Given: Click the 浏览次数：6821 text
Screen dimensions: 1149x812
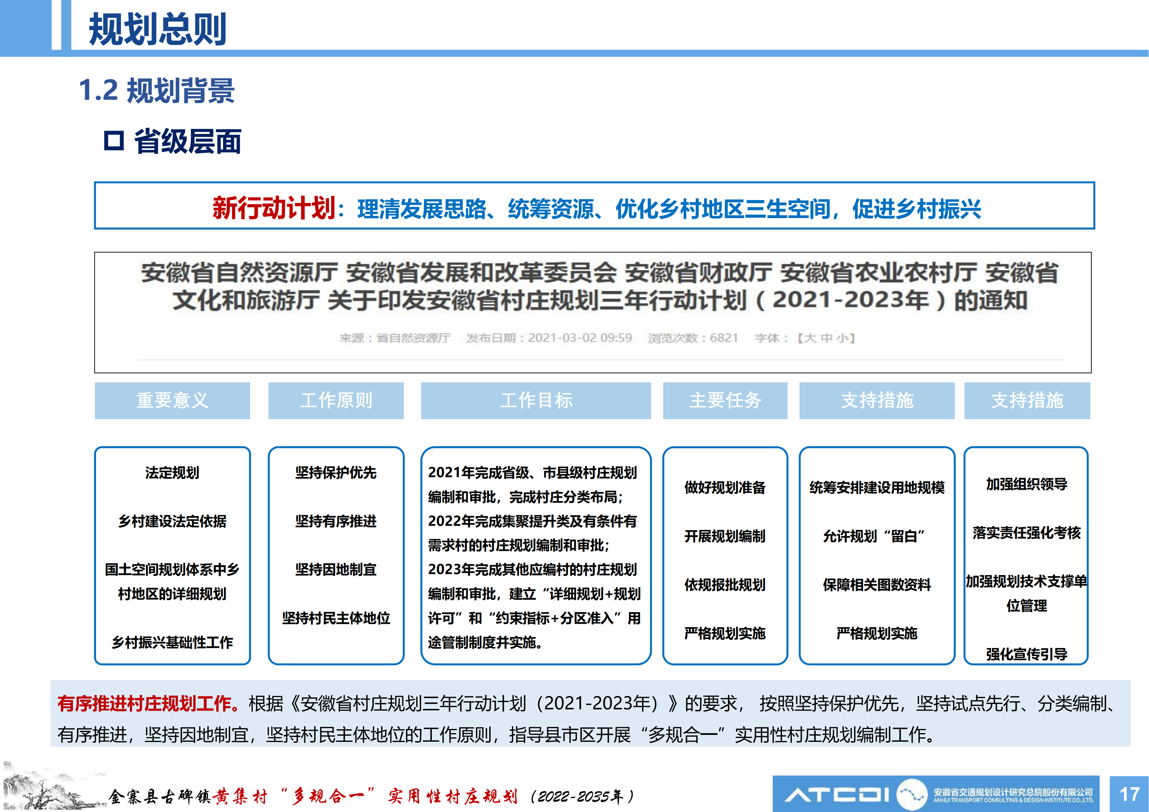Looking at the screenshot, I should [693, 338].
